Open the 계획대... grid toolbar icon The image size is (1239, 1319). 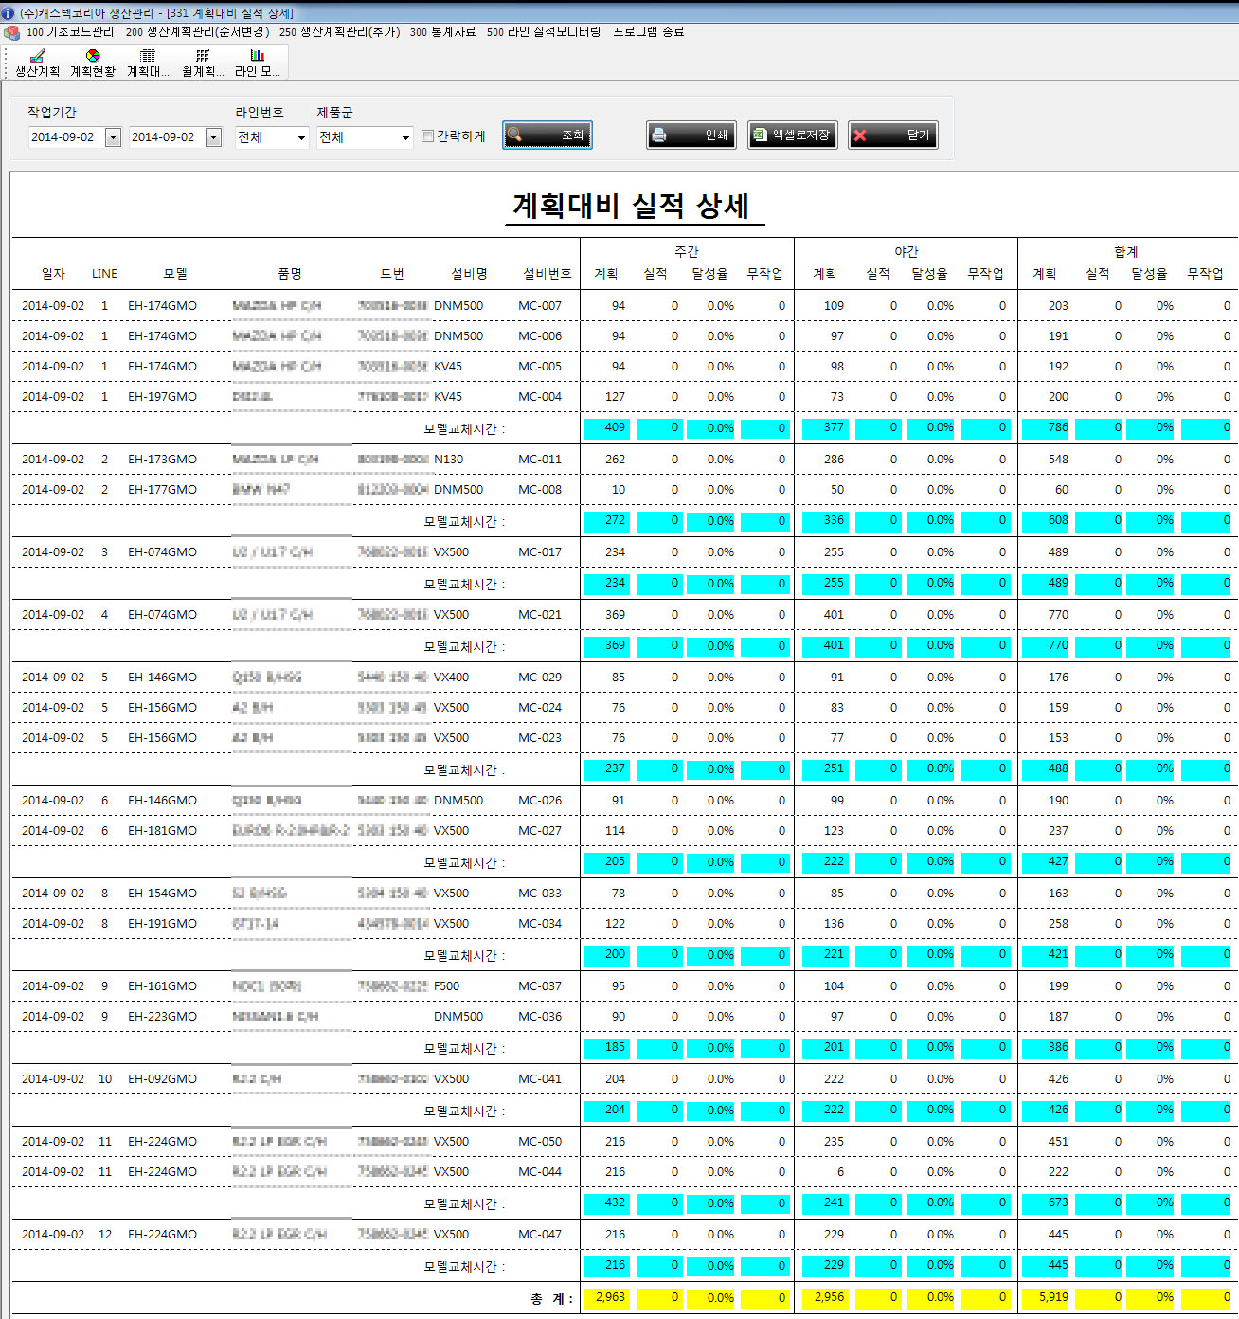[148, 63]
